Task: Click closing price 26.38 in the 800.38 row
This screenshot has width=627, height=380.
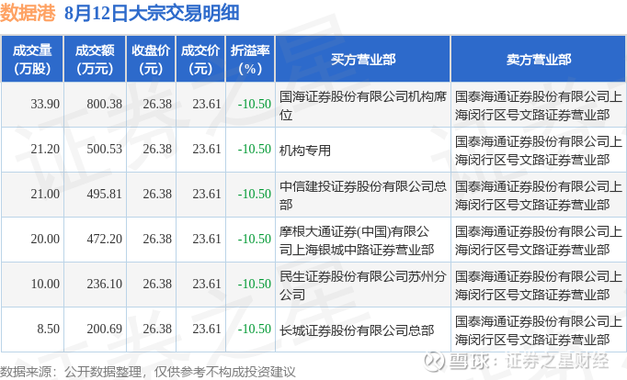Action: pyautogui.click(x=157, y=105)
